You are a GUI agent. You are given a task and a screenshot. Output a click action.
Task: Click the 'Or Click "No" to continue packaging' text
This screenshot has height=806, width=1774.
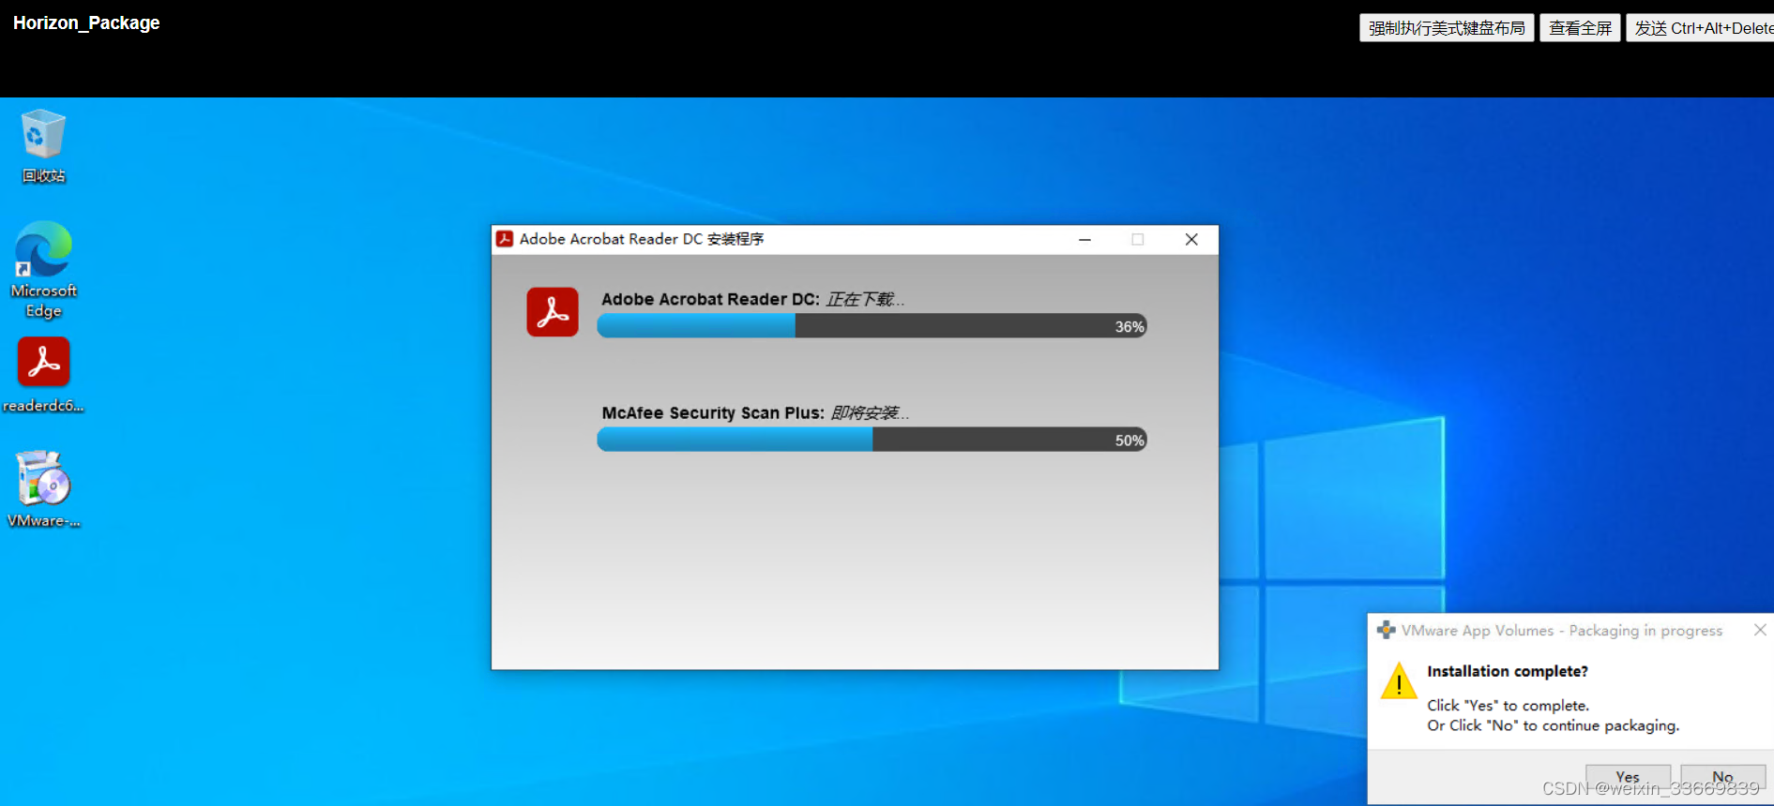(1553, 725)
